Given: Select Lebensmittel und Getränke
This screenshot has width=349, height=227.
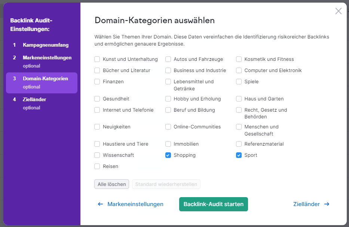Looking at the screenshot, I should pos(168,81).
